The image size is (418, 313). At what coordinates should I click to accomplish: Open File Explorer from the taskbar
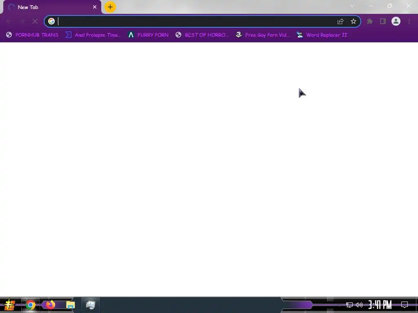[x=70, y=305]
